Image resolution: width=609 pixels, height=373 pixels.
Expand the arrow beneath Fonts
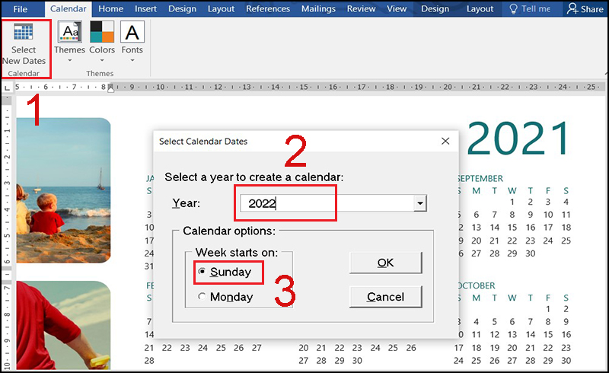coord(132,60)
